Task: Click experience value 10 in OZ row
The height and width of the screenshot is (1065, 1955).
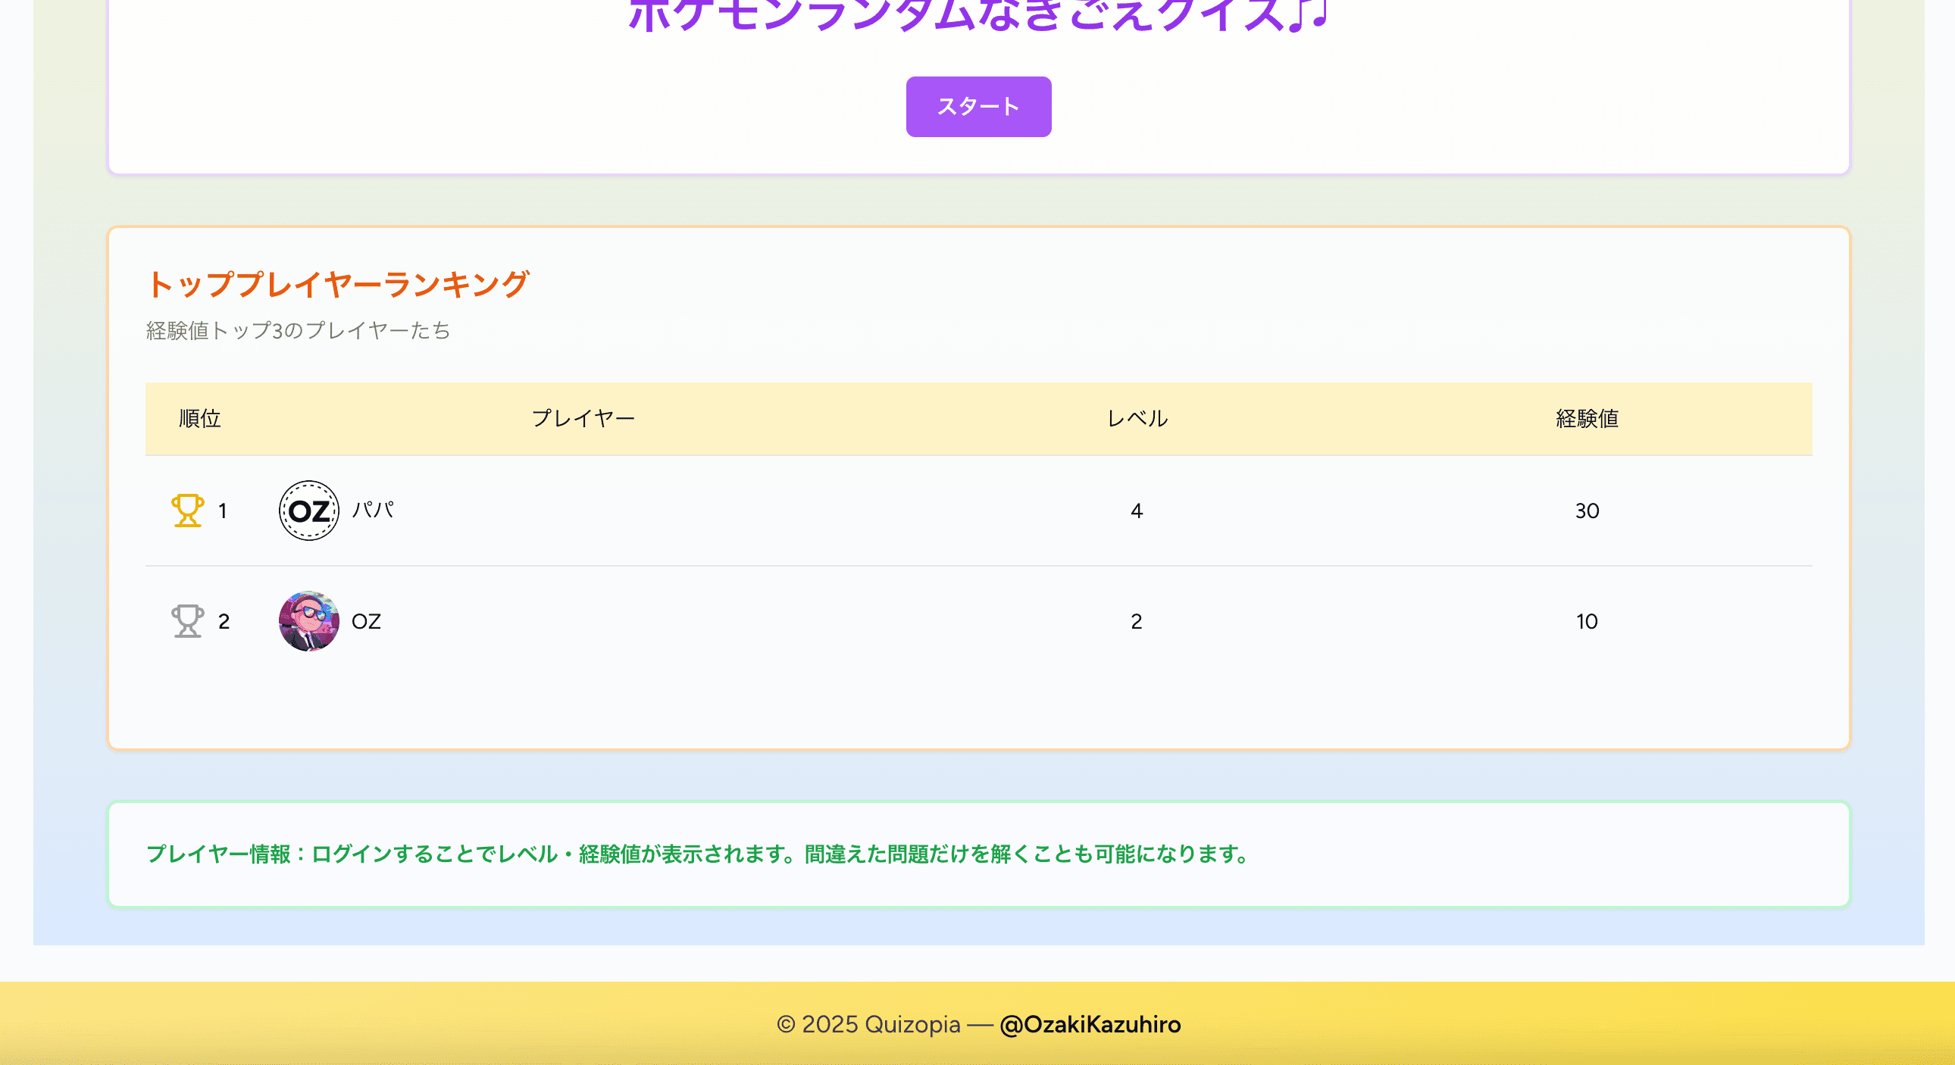Action: (x=1587, y=621)
